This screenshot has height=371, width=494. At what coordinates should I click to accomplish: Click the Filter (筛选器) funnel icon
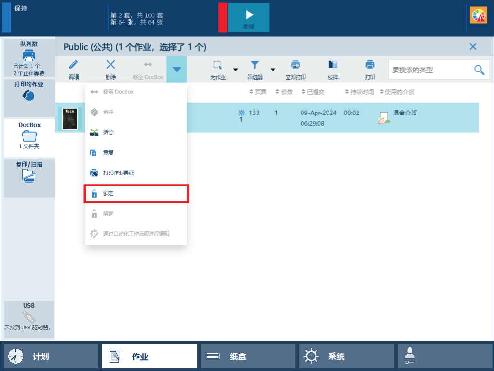click(x=255, y=65)
